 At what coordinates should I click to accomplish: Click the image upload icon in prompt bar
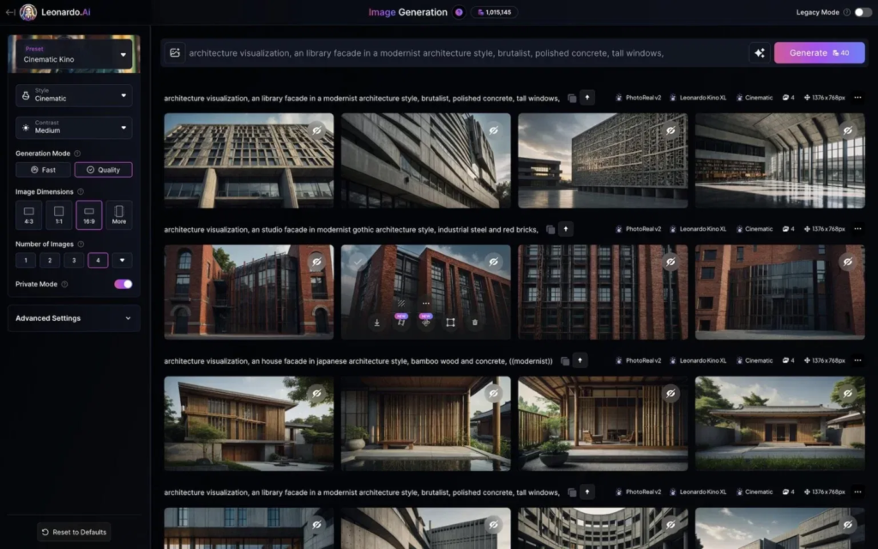(x=175, y=52)
